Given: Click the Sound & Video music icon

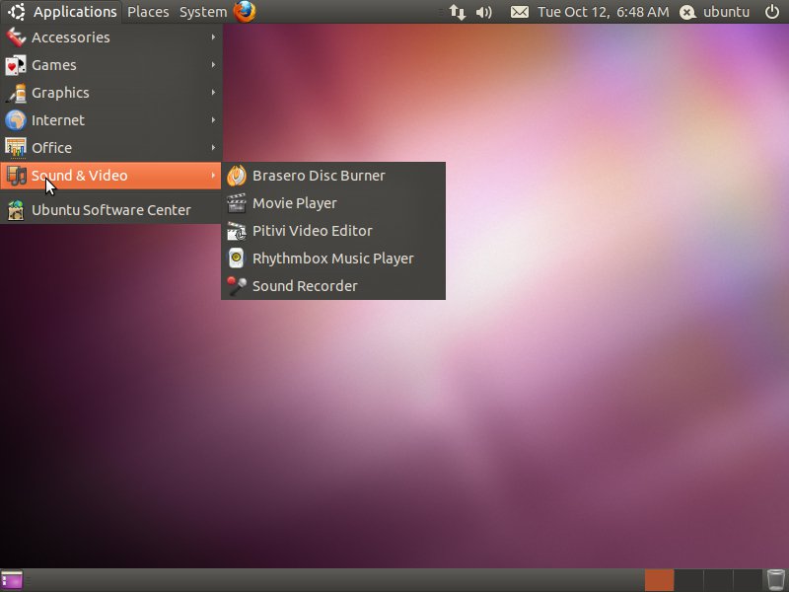Looking at the screenshot, I should [16, 176].
